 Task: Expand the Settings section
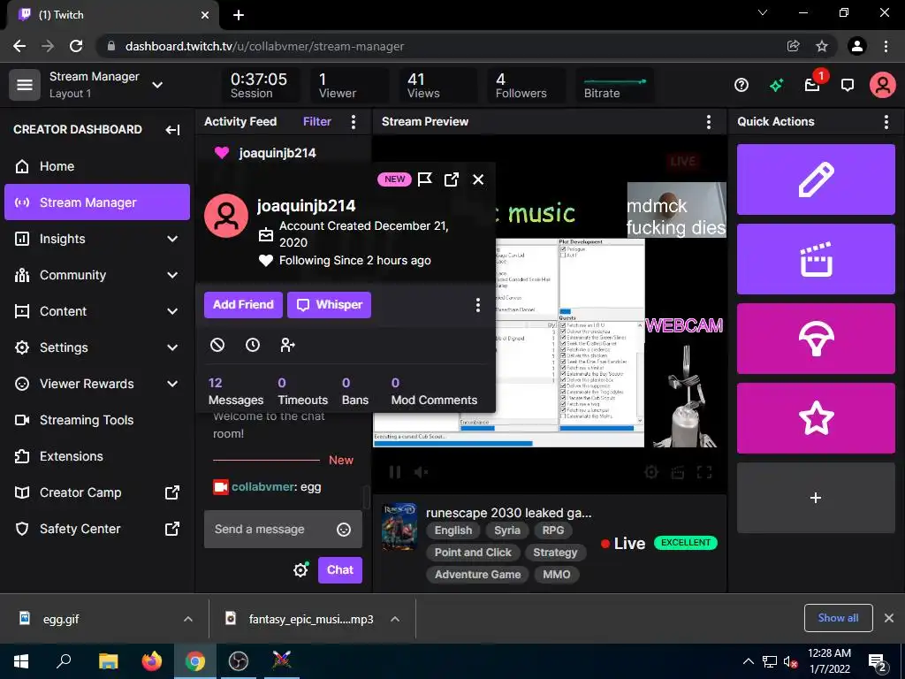[172, 347]
